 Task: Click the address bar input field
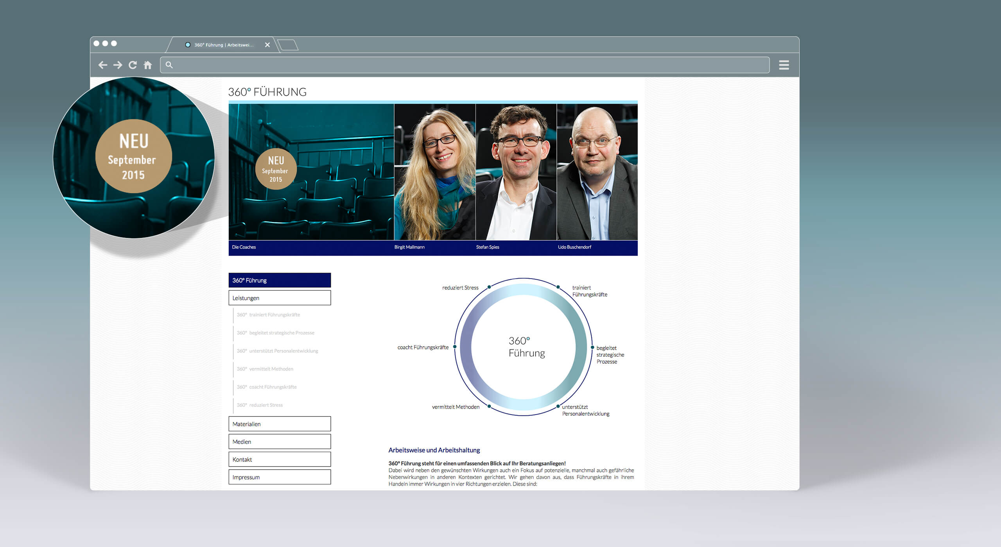point(465,65)
